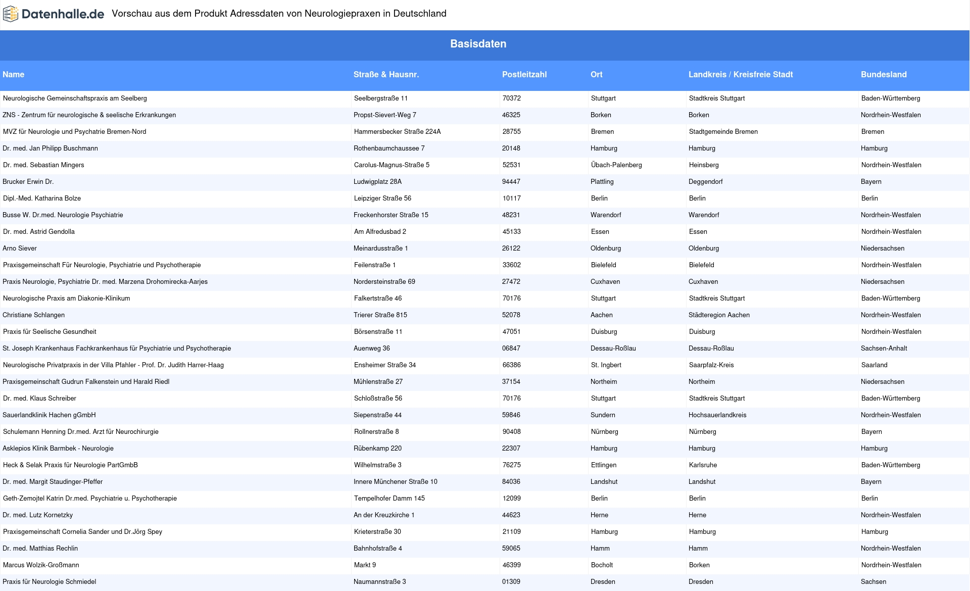Click the Datenhalle.de logo
970x591 pixels.
tap(54, 14)
